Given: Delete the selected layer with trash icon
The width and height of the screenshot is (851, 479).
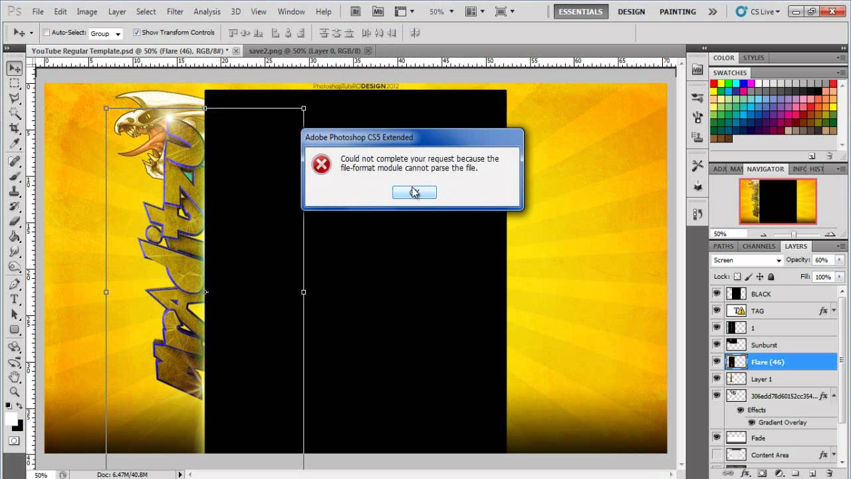Looking at the screenshot, I should pos(829,473).
